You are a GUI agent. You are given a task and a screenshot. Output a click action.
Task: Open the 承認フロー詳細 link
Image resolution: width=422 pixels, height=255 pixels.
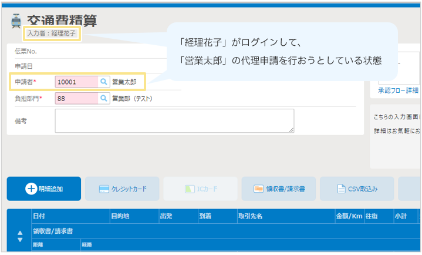coord(398,90)
